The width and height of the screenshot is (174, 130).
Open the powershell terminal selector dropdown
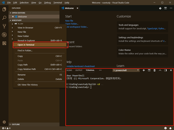tap(126, 70)
